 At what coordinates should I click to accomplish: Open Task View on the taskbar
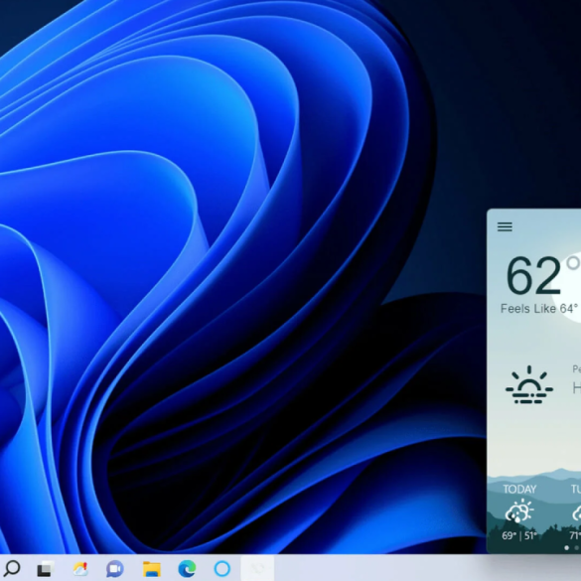pos(46,569)
